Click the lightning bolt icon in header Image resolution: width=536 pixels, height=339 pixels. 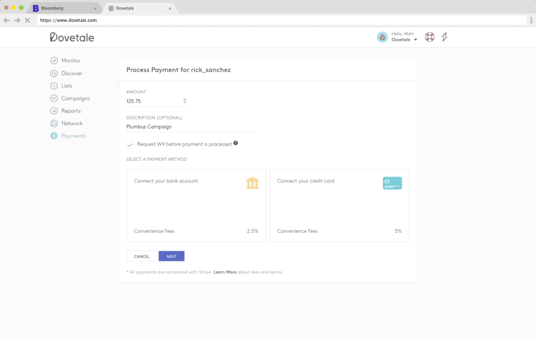coord(444,37)
